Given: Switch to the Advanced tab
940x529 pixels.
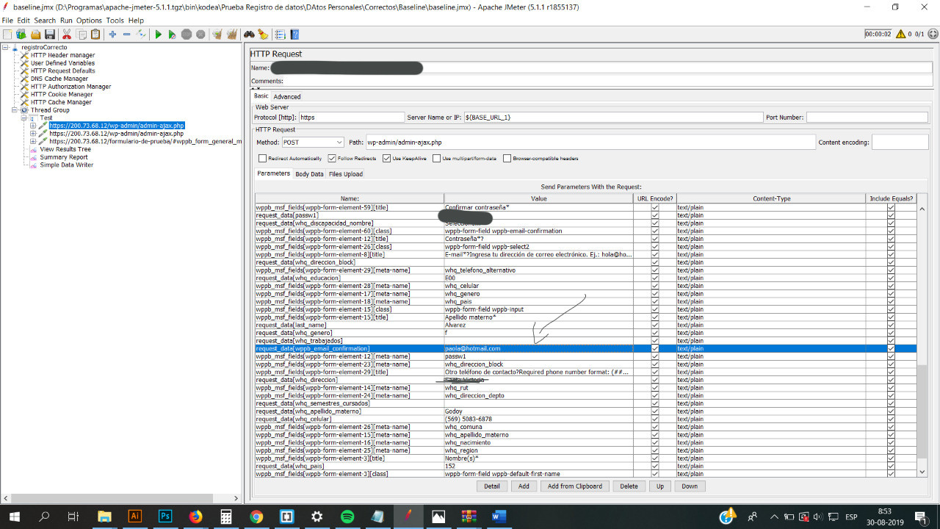Looking at the screenshot, I should 287,96.
